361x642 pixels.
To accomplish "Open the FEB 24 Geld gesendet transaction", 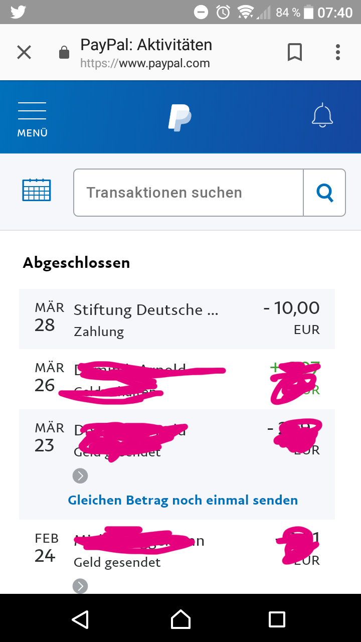I will pyautogui.click(x=177, y=557).
